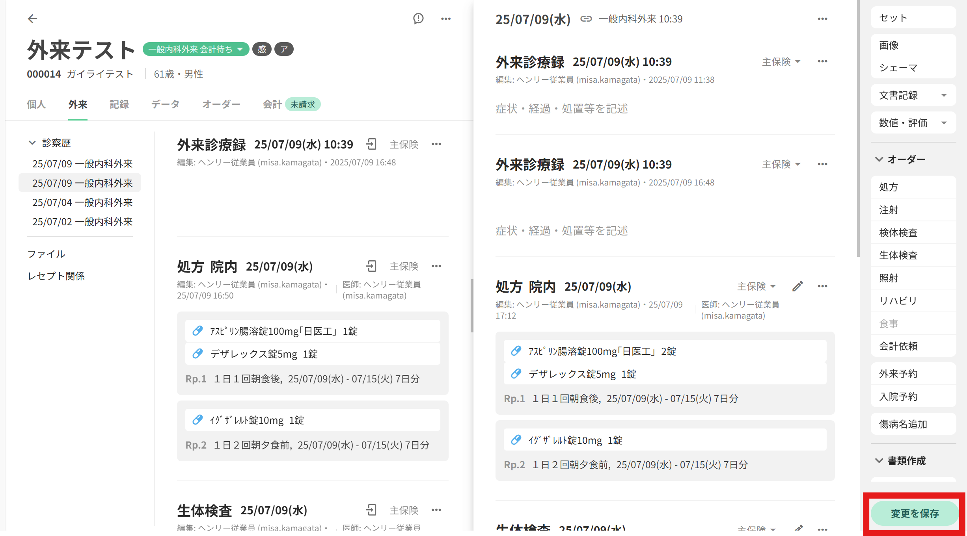Copy the 外来診療録 record via its arrow icon
Screen dimensions: 967x536
tap(371, 144)
